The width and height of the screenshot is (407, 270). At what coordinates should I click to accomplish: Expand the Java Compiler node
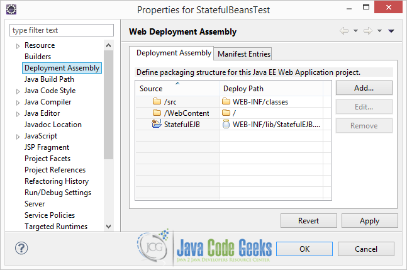tap(18, 103)
